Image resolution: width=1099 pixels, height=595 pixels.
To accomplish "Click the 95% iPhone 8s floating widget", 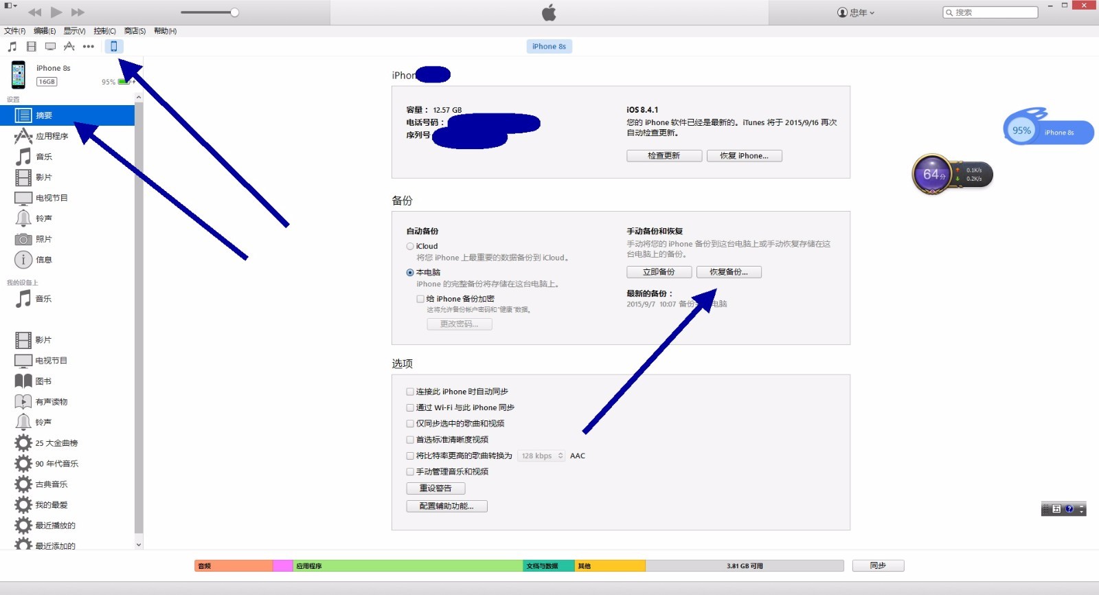I will click(x=1049, y=129).
